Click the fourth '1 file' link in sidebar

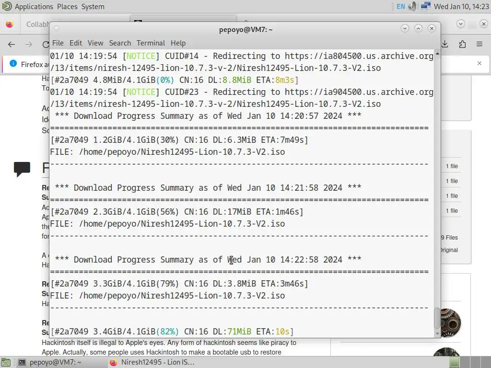pos(452,211)
